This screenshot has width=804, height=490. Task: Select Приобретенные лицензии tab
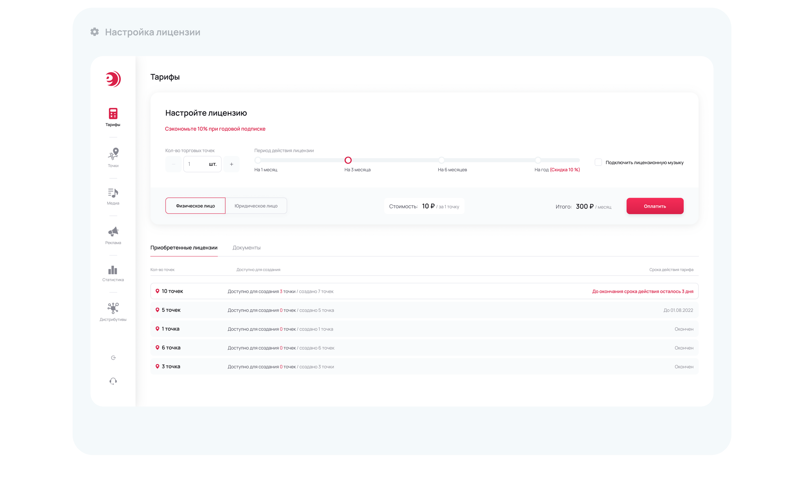[x=184, y=248]
